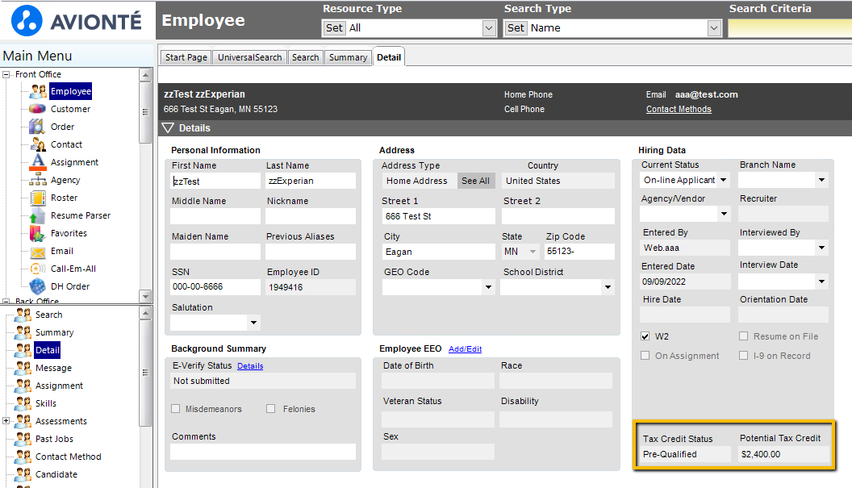Uncheck the W2 checkbox
This screenshot has height=488, width=852.
click(x=645, y=336)
